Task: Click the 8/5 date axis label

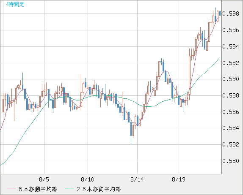Action: pos(44,179)
